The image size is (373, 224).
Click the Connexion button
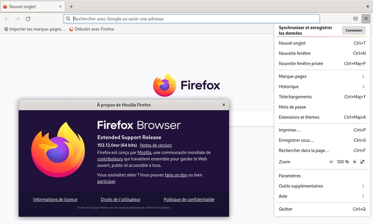(x=354, y=30)
